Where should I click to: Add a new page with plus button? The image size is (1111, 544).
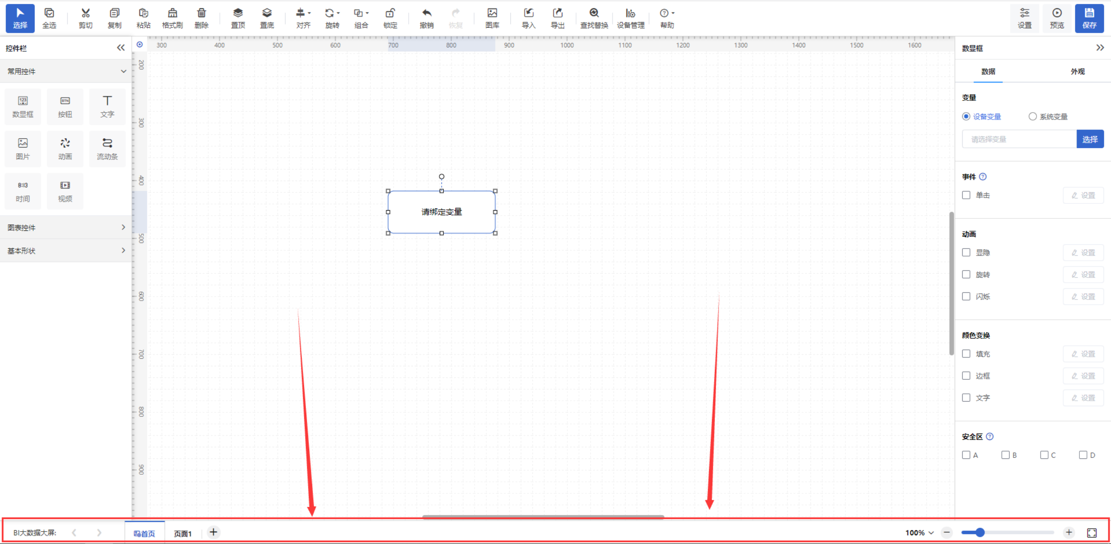coord(213,532)
